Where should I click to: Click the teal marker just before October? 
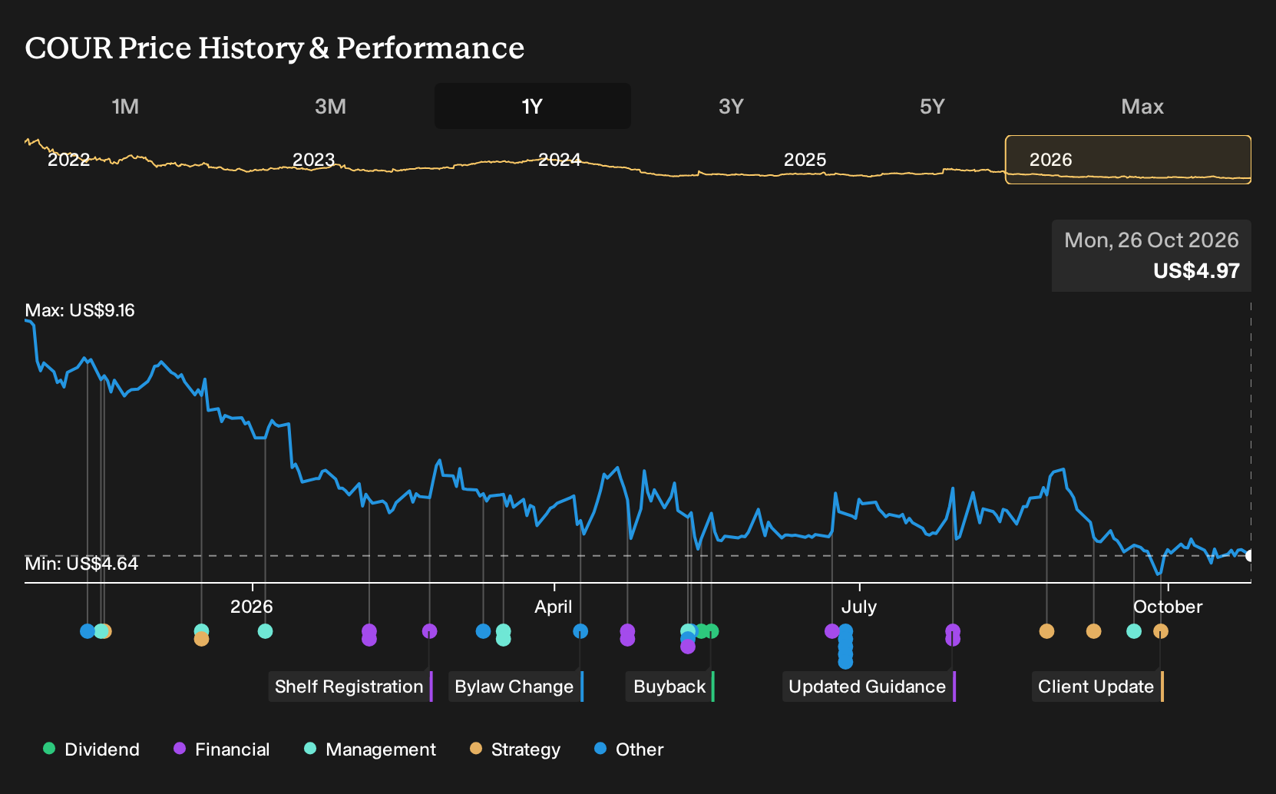[1134, 631]
